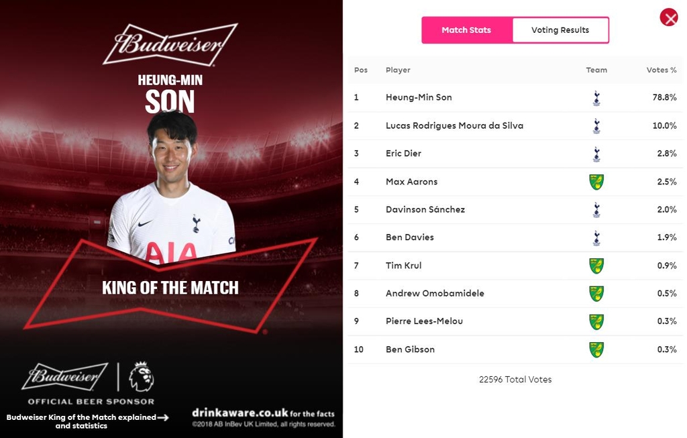Select Heung-Min Son in player list

[x=419, y=97]
